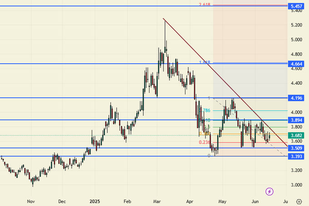The image size is (309, 206).
Task: Click the 2.618 Fibonacci level label
Action: pyautogui.click(x=204, y=5)
